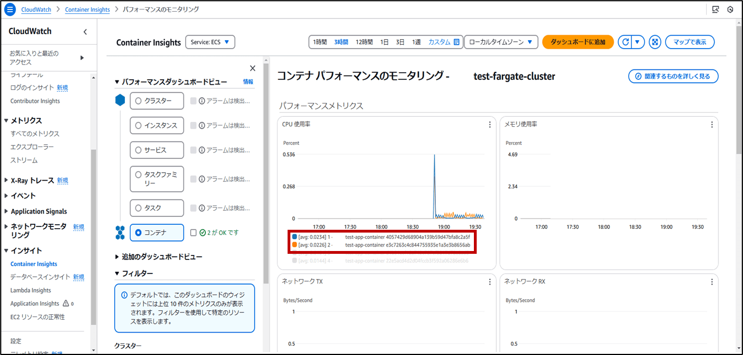Open the hamburger navigation menu icon
743x355 pixels.
(x=10, y=10)
